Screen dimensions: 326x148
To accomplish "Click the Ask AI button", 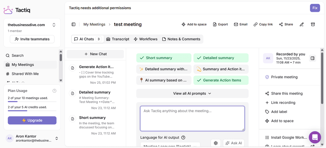I will [234, 143].
